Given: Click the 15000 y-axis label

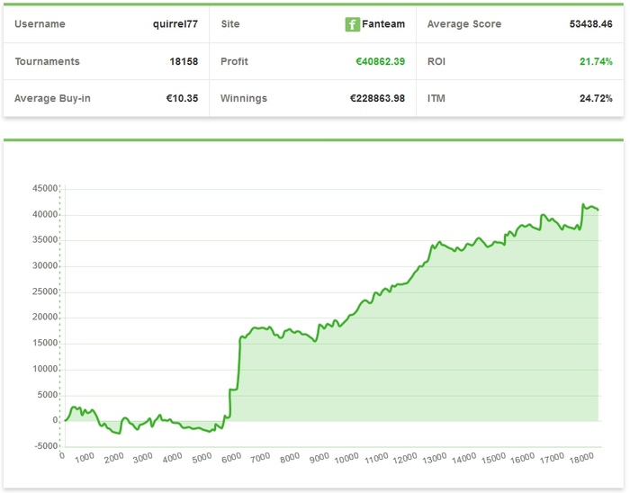Looking at the screenshot, I should [x=45, y=343].
